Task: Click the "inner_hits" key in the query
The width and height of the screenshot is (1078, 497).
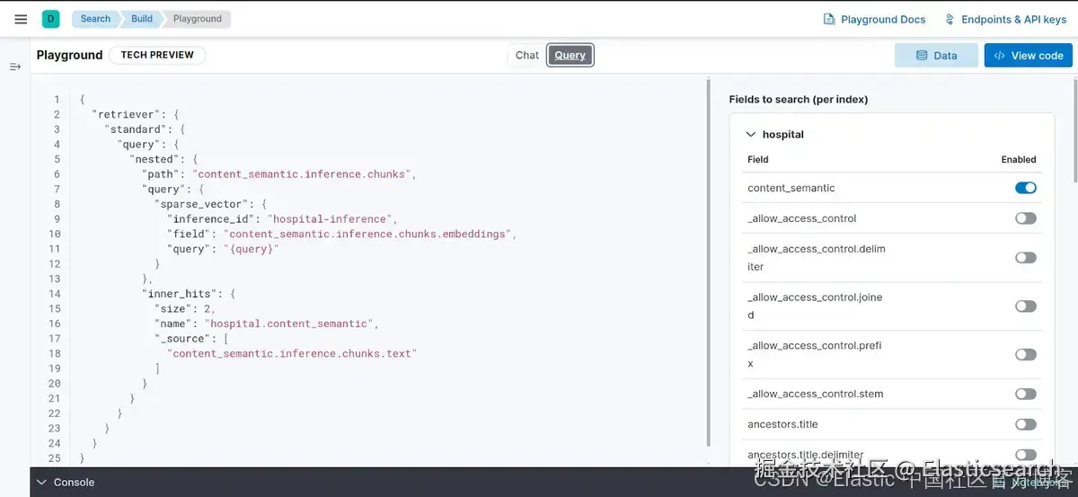Action: pyautogui.click(x=180, y=294)
